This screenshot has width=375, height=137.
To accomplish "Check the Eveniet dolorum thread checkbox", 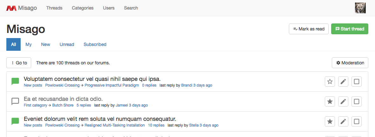I will point(356,121).
